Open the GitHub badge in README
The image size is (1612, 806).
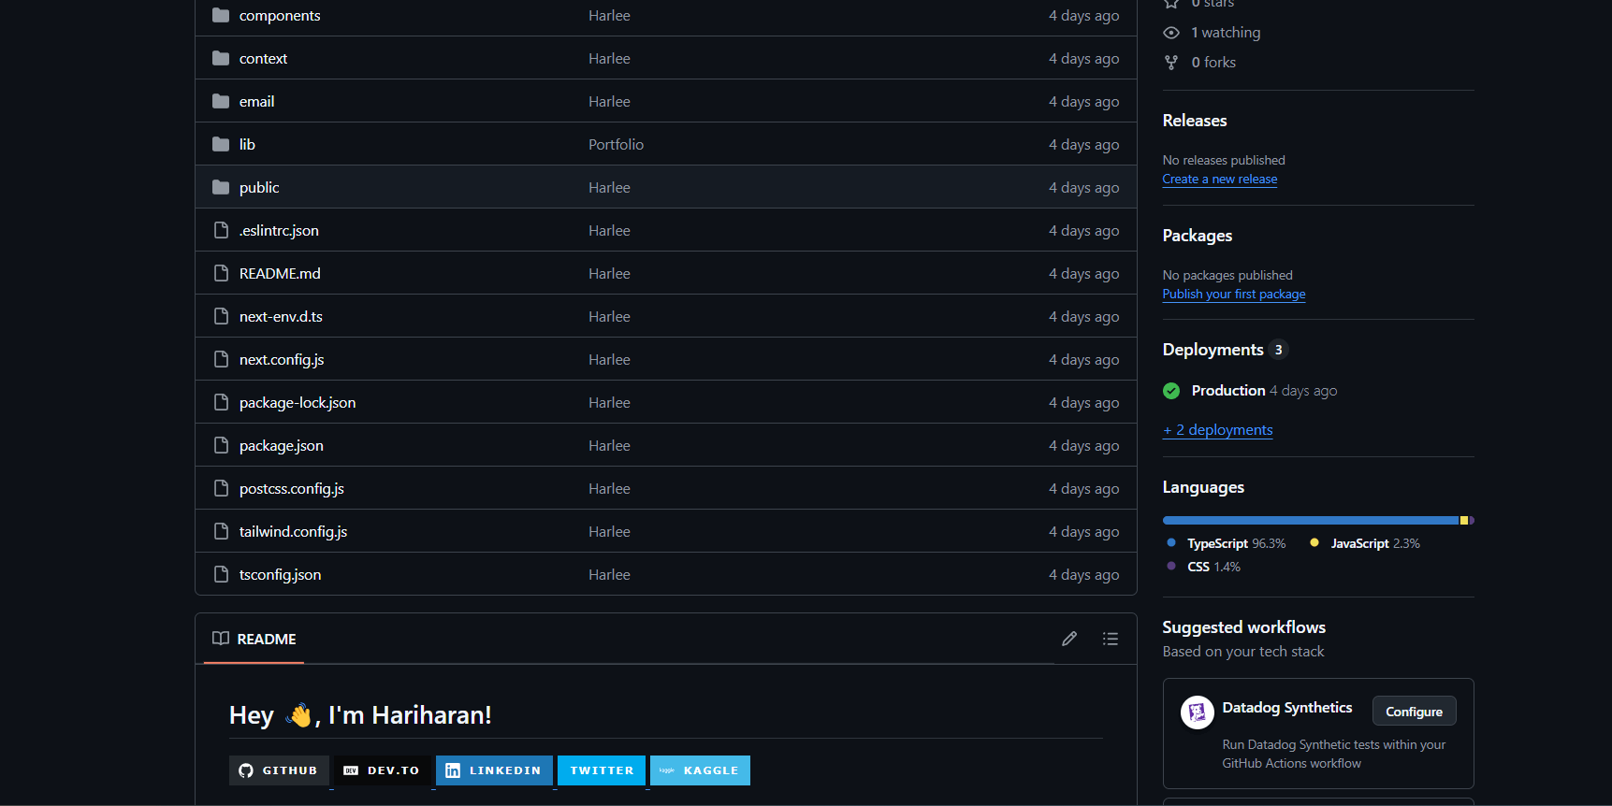coord(279,770)
